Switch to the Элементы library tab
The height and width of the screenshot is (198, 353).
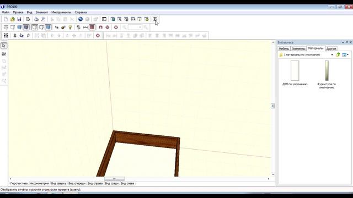coord(298,49)
